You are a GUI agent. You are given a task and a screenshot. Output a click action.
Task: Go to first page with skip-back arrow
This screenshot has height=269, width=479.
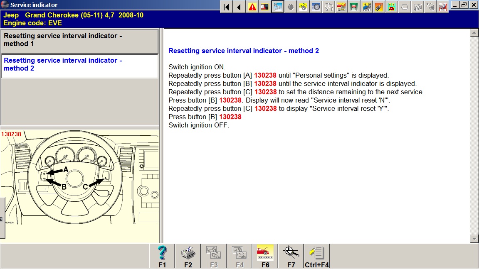point(226,7)
